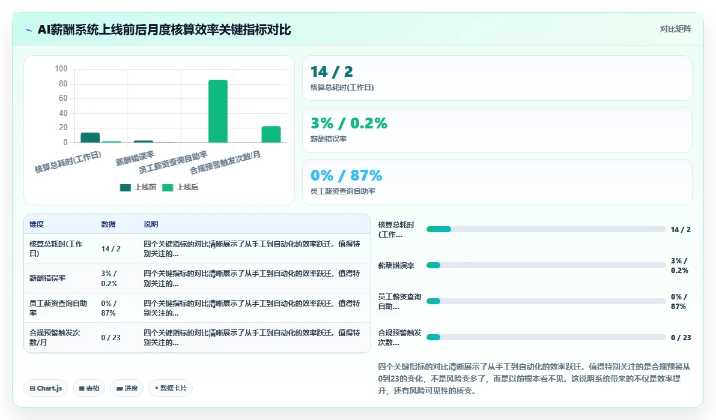The width and height of the screenshot is (716, 420).
Task: Click the 员工薪资查询自助 progress bar
Action: pyautogui.click(x=545, y=301)
